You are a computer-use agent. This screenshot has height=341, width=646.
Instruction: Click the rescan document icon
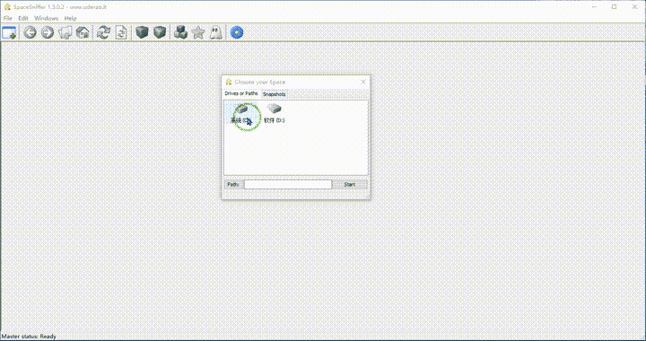point(121,32)
